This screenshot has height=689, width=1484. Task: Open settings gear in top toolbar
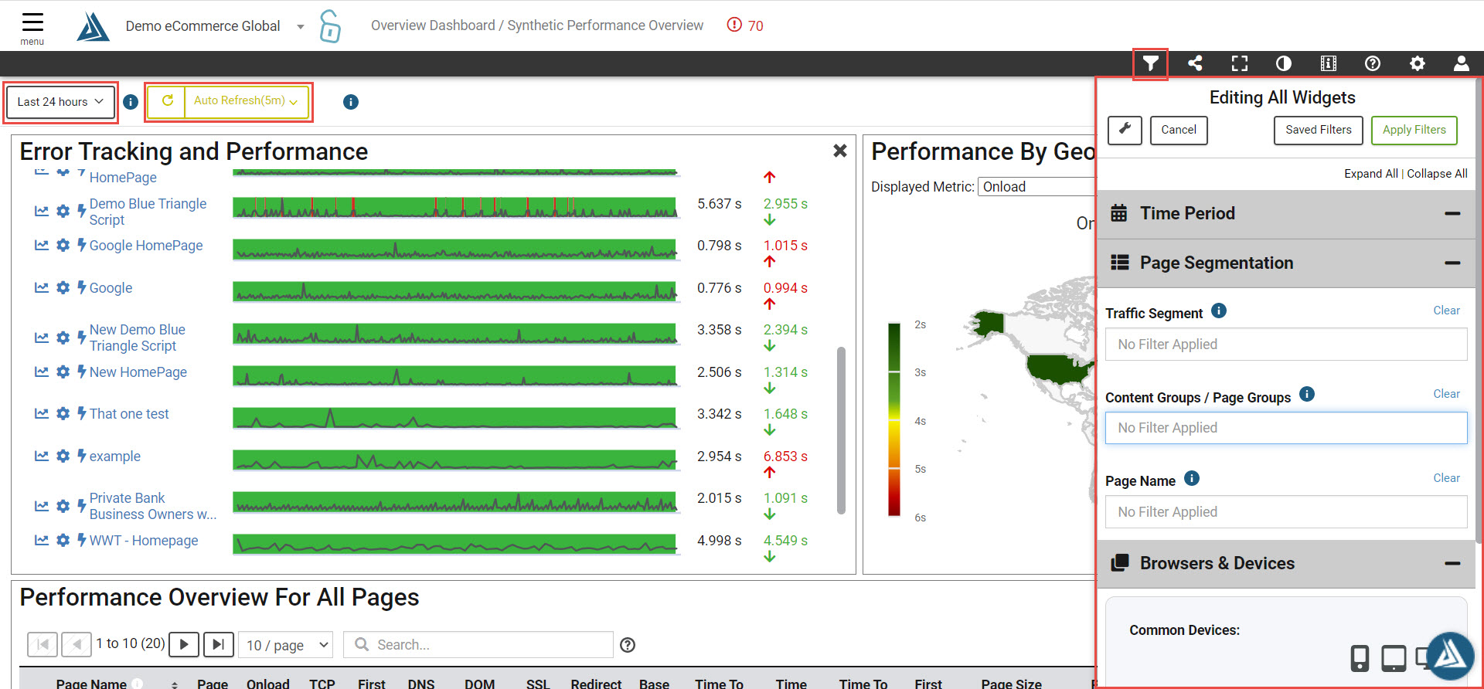click(1418, 63)
